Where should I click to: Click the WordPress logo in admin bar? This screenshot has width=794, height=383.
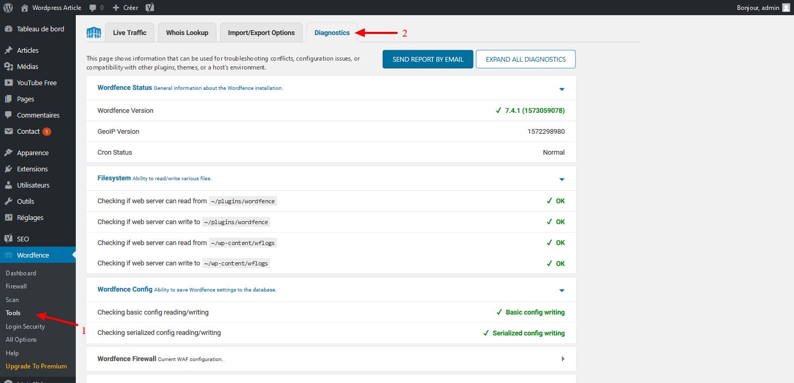(8, 7)
